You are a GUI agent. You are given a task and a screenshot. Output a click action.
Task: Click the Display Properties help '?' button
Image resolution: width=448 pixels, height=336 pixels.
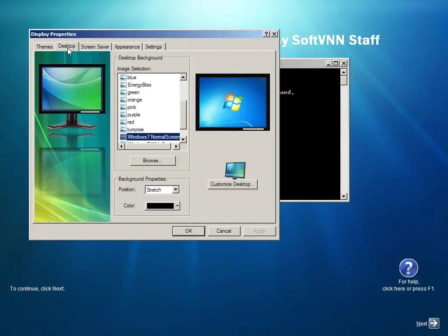click(266, 34)
